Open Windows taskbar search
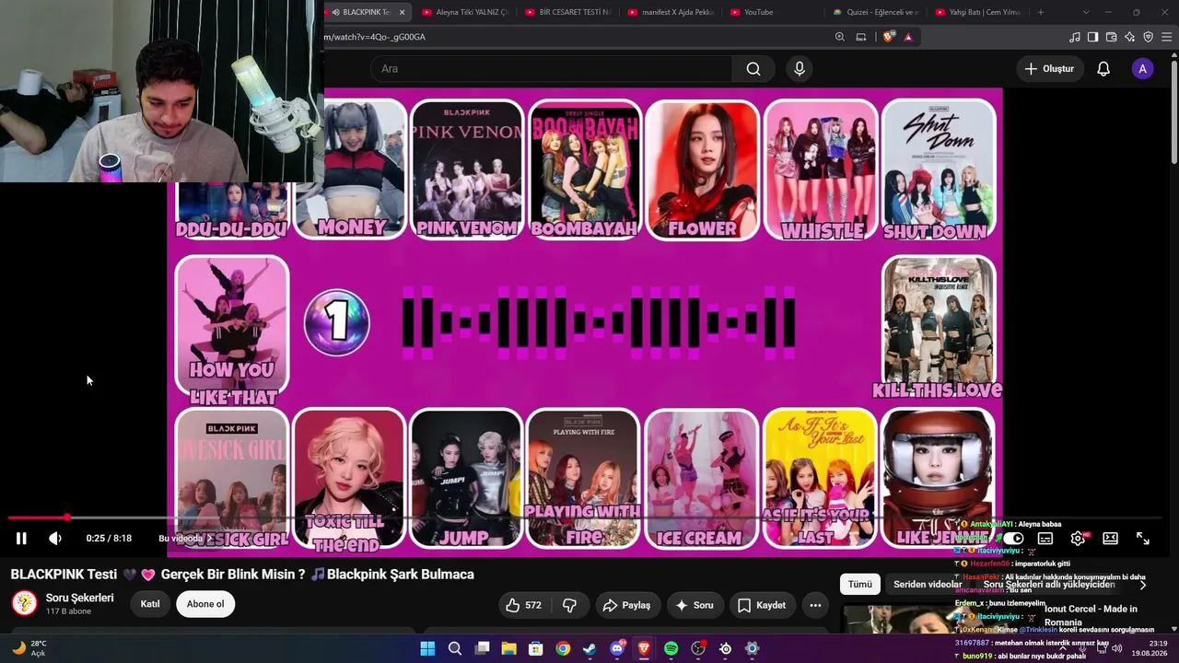 (455, 648)
